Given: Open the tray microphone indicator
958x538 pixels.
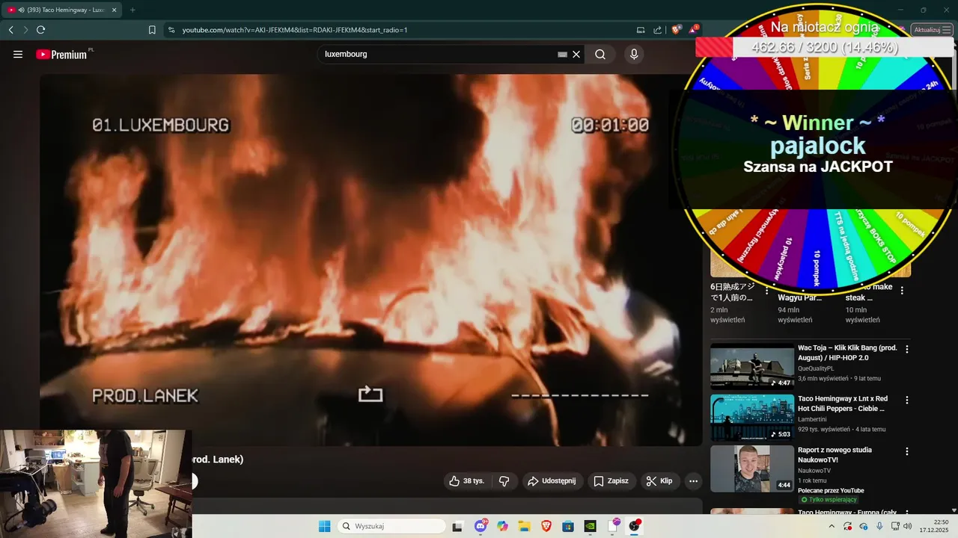Looking at the screenshot, I should pos(879,526).
